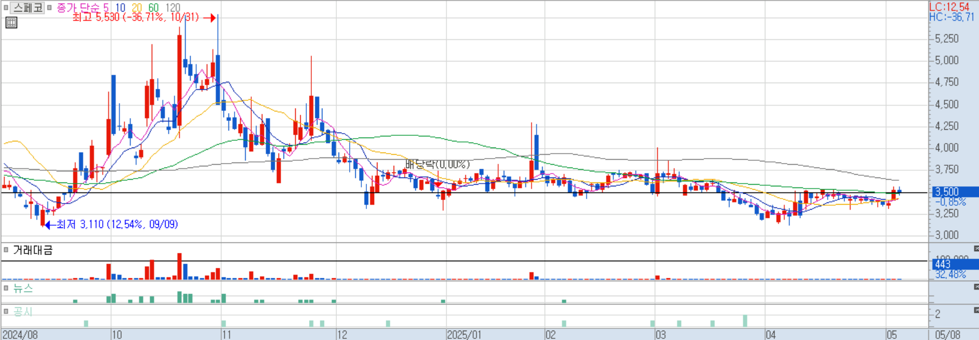This screenshot has width=979, height=340.
Task: Click the February 공시 disclosure marker
Action: tap(564, 323)
